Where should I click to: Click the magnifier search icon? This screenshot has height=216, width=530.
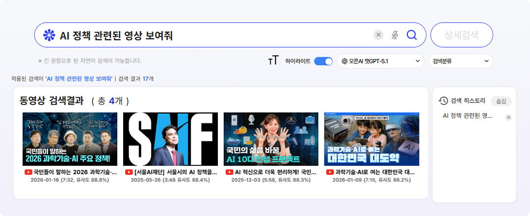[411, 35]
